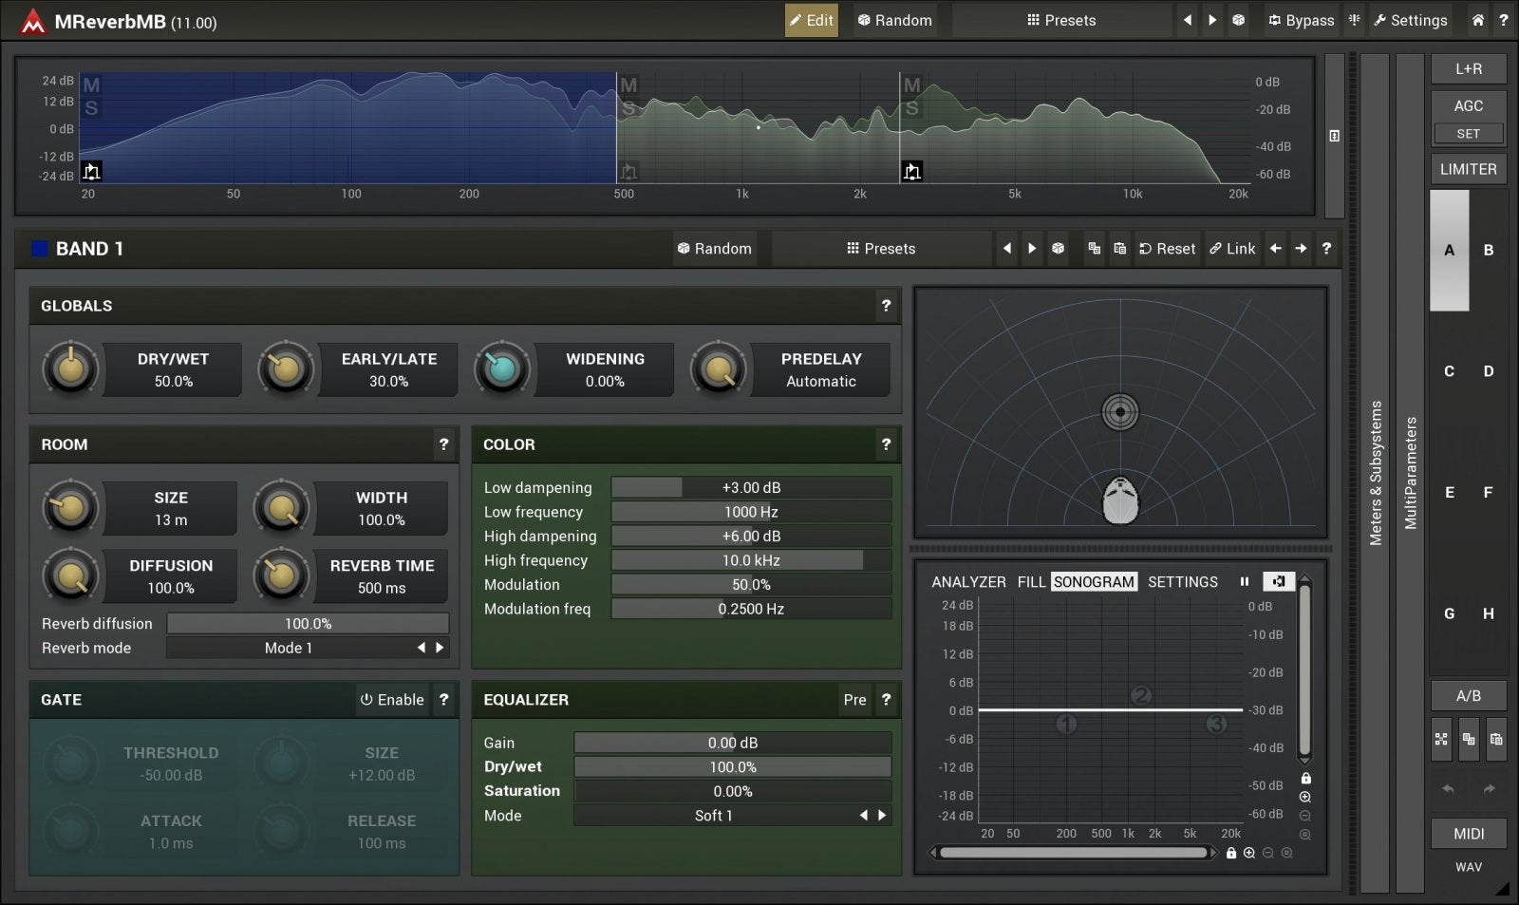Click the analyzer lock icon
Screen dimensions: 1519x905
pos(1305,778)
